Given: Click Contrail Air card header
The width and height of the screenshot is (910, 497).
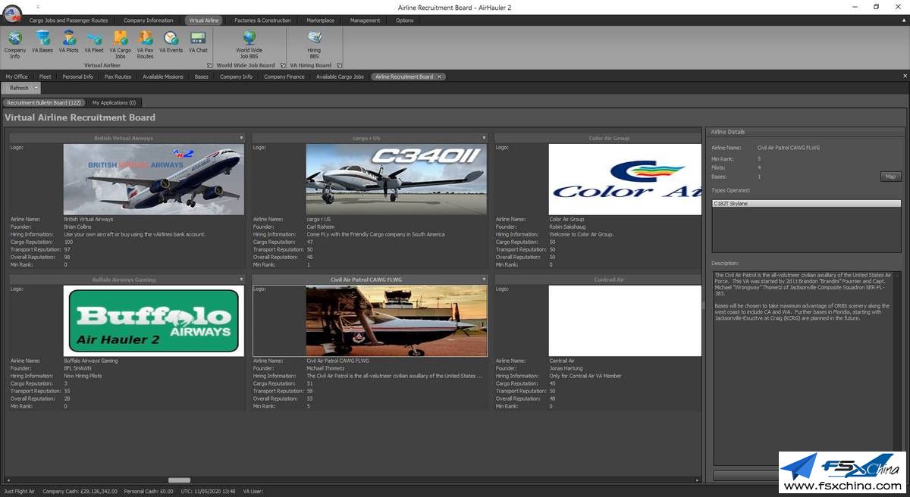Looking at the screenshot, I should click(598, 280).
